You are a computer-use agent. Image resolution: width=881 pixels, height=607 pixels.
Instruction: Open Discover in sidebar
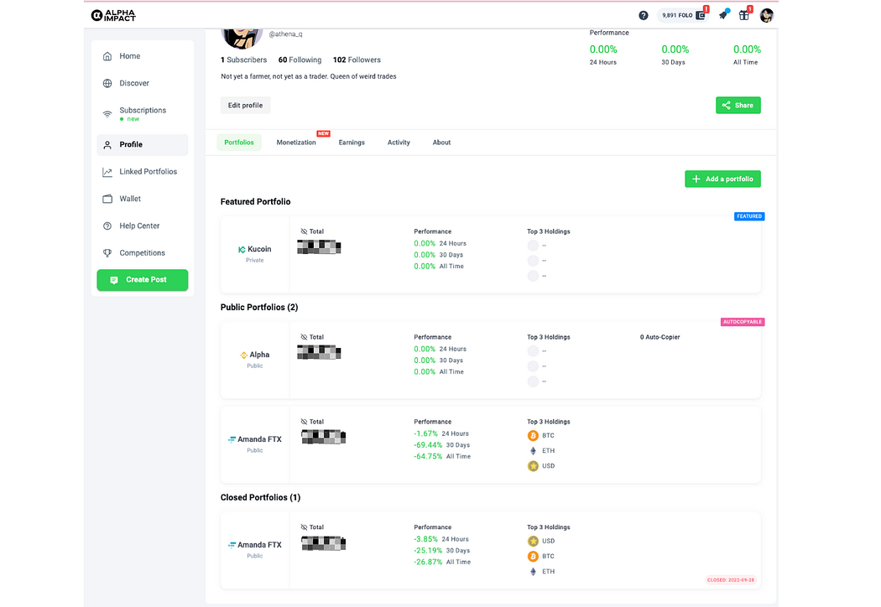coord(142,83)
